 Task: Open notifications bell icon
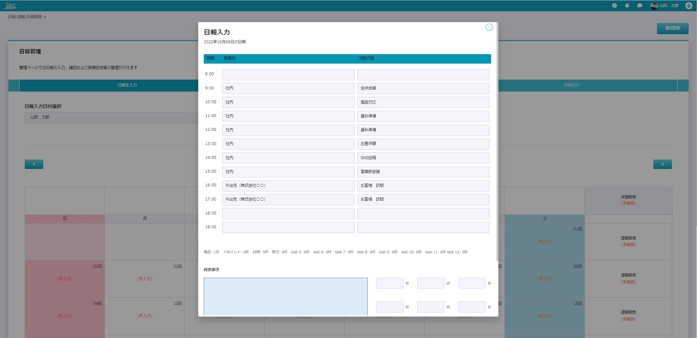(x=627, y=5)
